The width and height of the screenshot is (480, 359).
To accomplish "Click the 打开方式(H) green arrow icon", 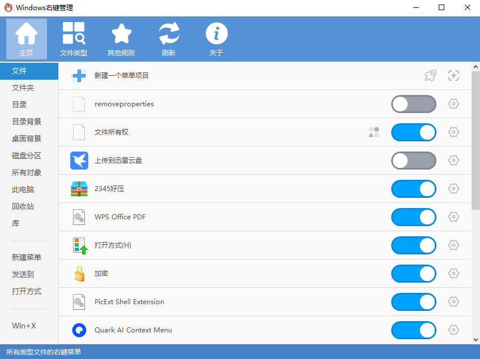I will [x=80, y=245].
